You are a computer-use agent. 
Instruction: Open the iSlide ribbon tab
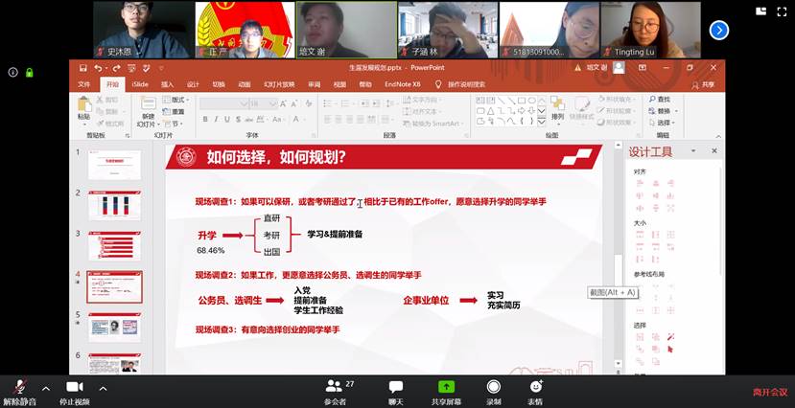[x=140, y=84]
